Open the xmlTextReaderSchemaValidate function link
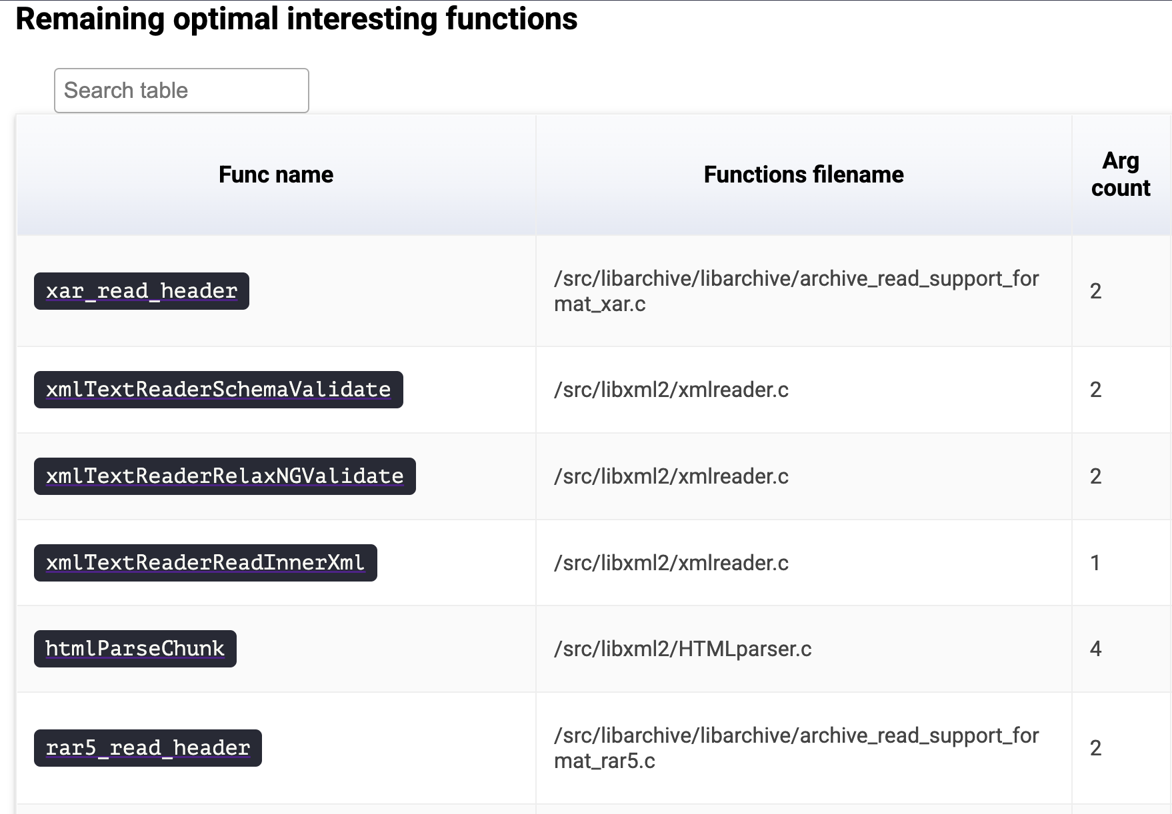The width and height of the screenshot is (1172, 814). (x=217, y=390)
